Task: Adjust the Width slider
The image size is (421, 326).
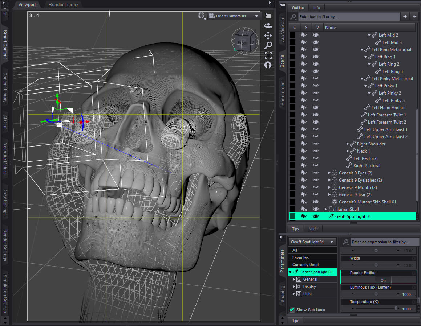Action: pyautogui.click(x=375, y=265)
